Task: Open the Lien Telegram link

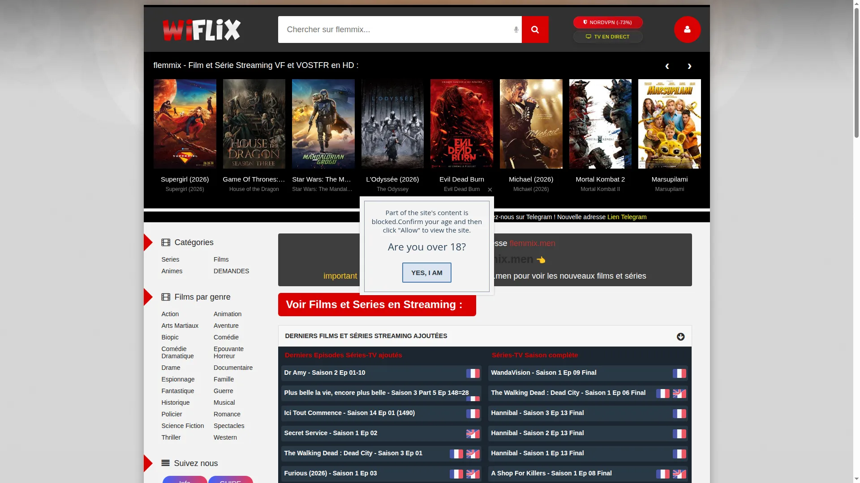Action: click(627, 217)
